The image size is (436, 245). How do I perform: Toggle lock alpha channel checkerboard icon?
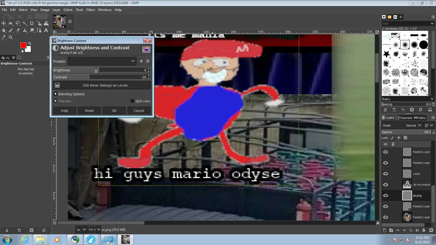pyautogui.click(x=405, y=138)
